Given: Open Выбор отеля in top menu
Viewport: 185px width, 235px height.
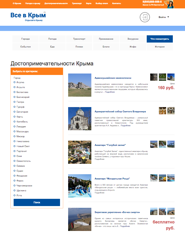Looking at the screenshot, I should [x=102, y=3].
